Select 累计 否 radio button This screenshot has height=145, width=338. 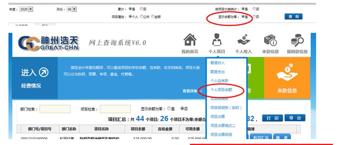(x=142, y=9)
